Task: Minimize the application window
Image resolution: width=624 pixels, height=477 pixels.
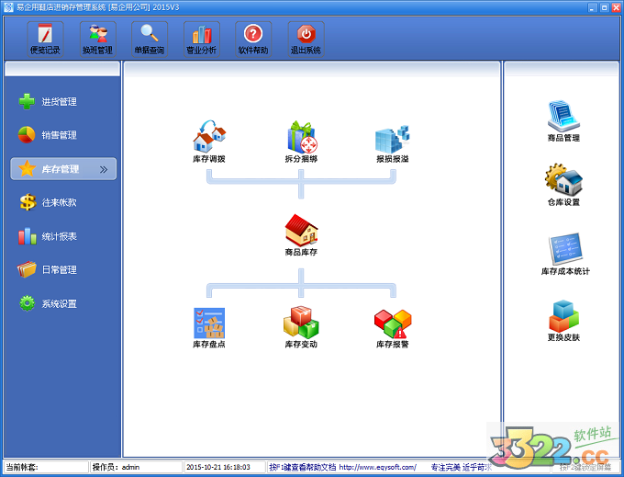Action: (593, 7)
